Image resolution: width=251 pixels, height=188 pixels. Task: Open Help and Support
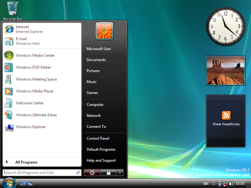click(101, 160)
